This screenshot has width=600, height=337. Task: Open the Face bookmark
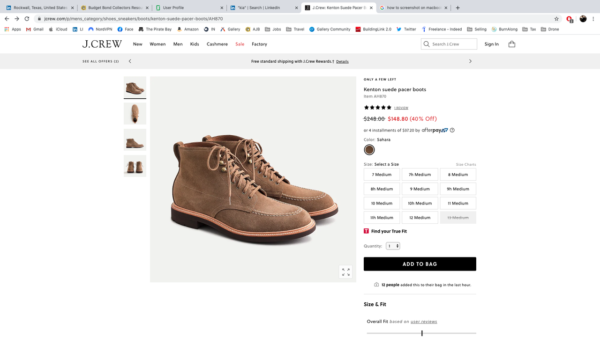125,29
